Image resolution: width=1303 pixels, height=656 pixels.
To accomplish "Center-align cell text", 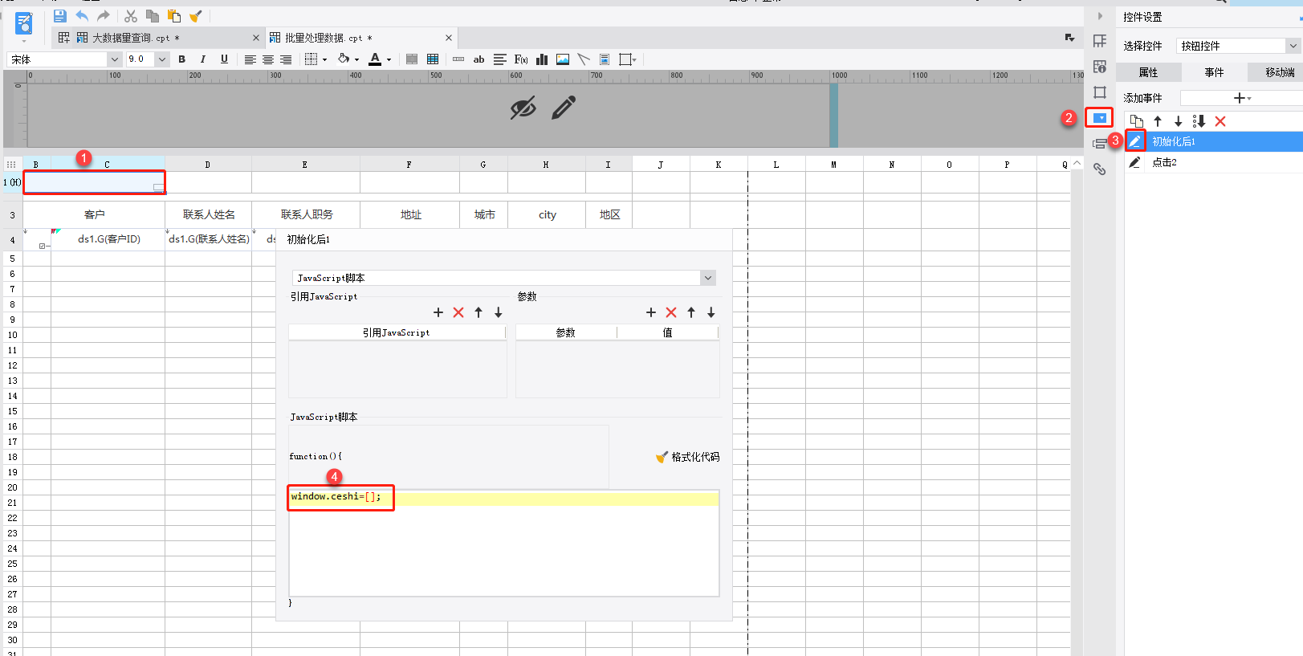I will (x=268, y=59).
